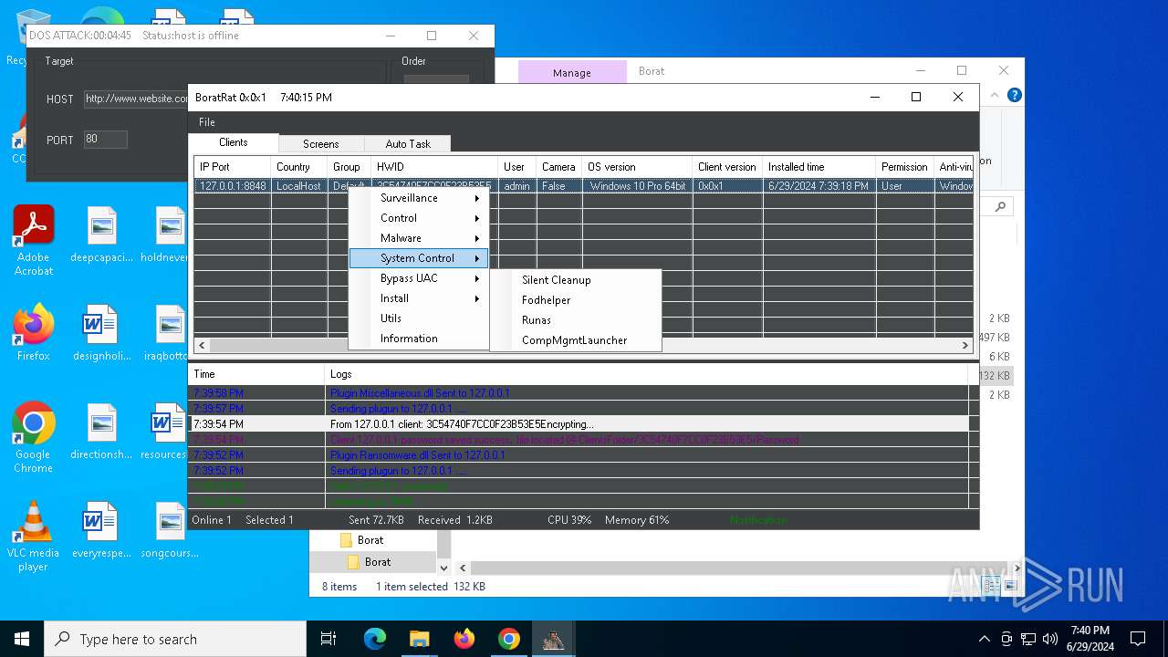The width and height of the screenshot is (1168, 657).
Task: Launch Firefox from taskbar
Action: tap(464, 639)
